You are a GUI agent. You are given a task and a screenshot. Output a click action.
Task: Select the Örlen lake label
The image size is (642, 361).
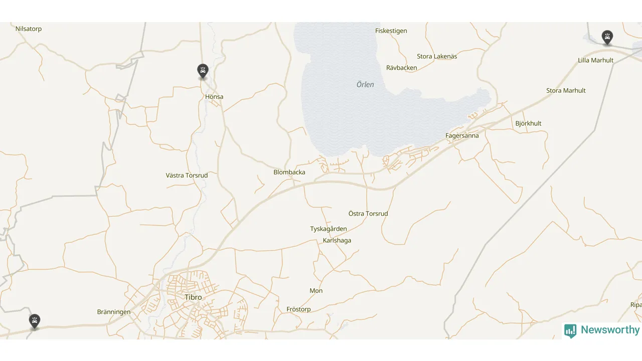[365, 85]
